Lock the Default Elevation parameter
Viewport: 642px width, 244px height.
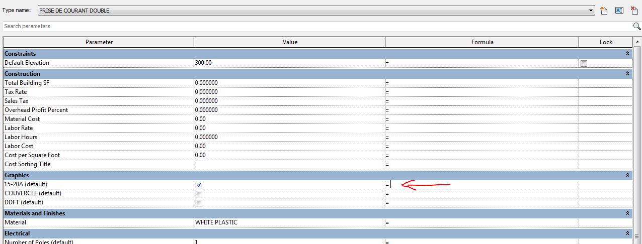tap(584, 64)
